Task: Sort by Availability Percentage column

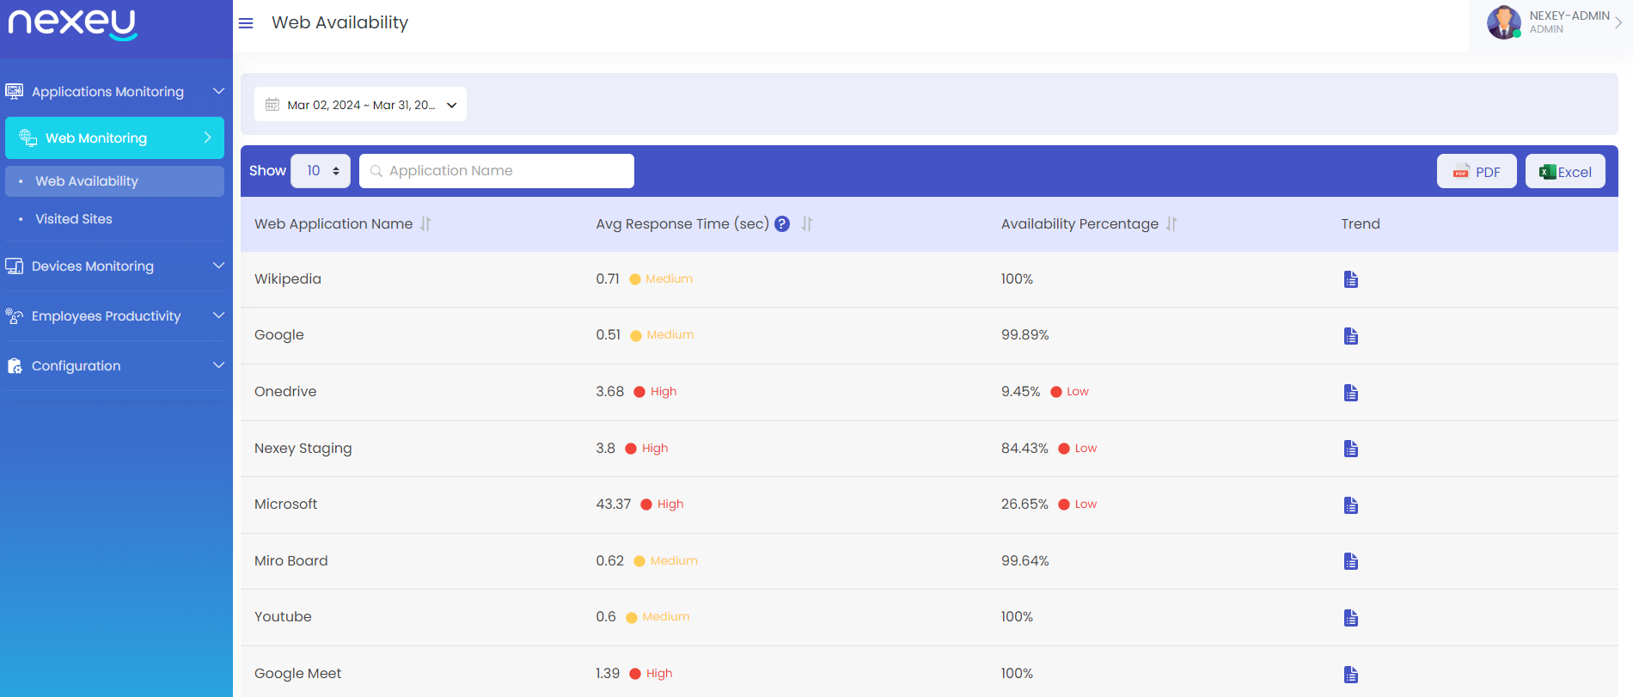Action: click(1171, 224)
